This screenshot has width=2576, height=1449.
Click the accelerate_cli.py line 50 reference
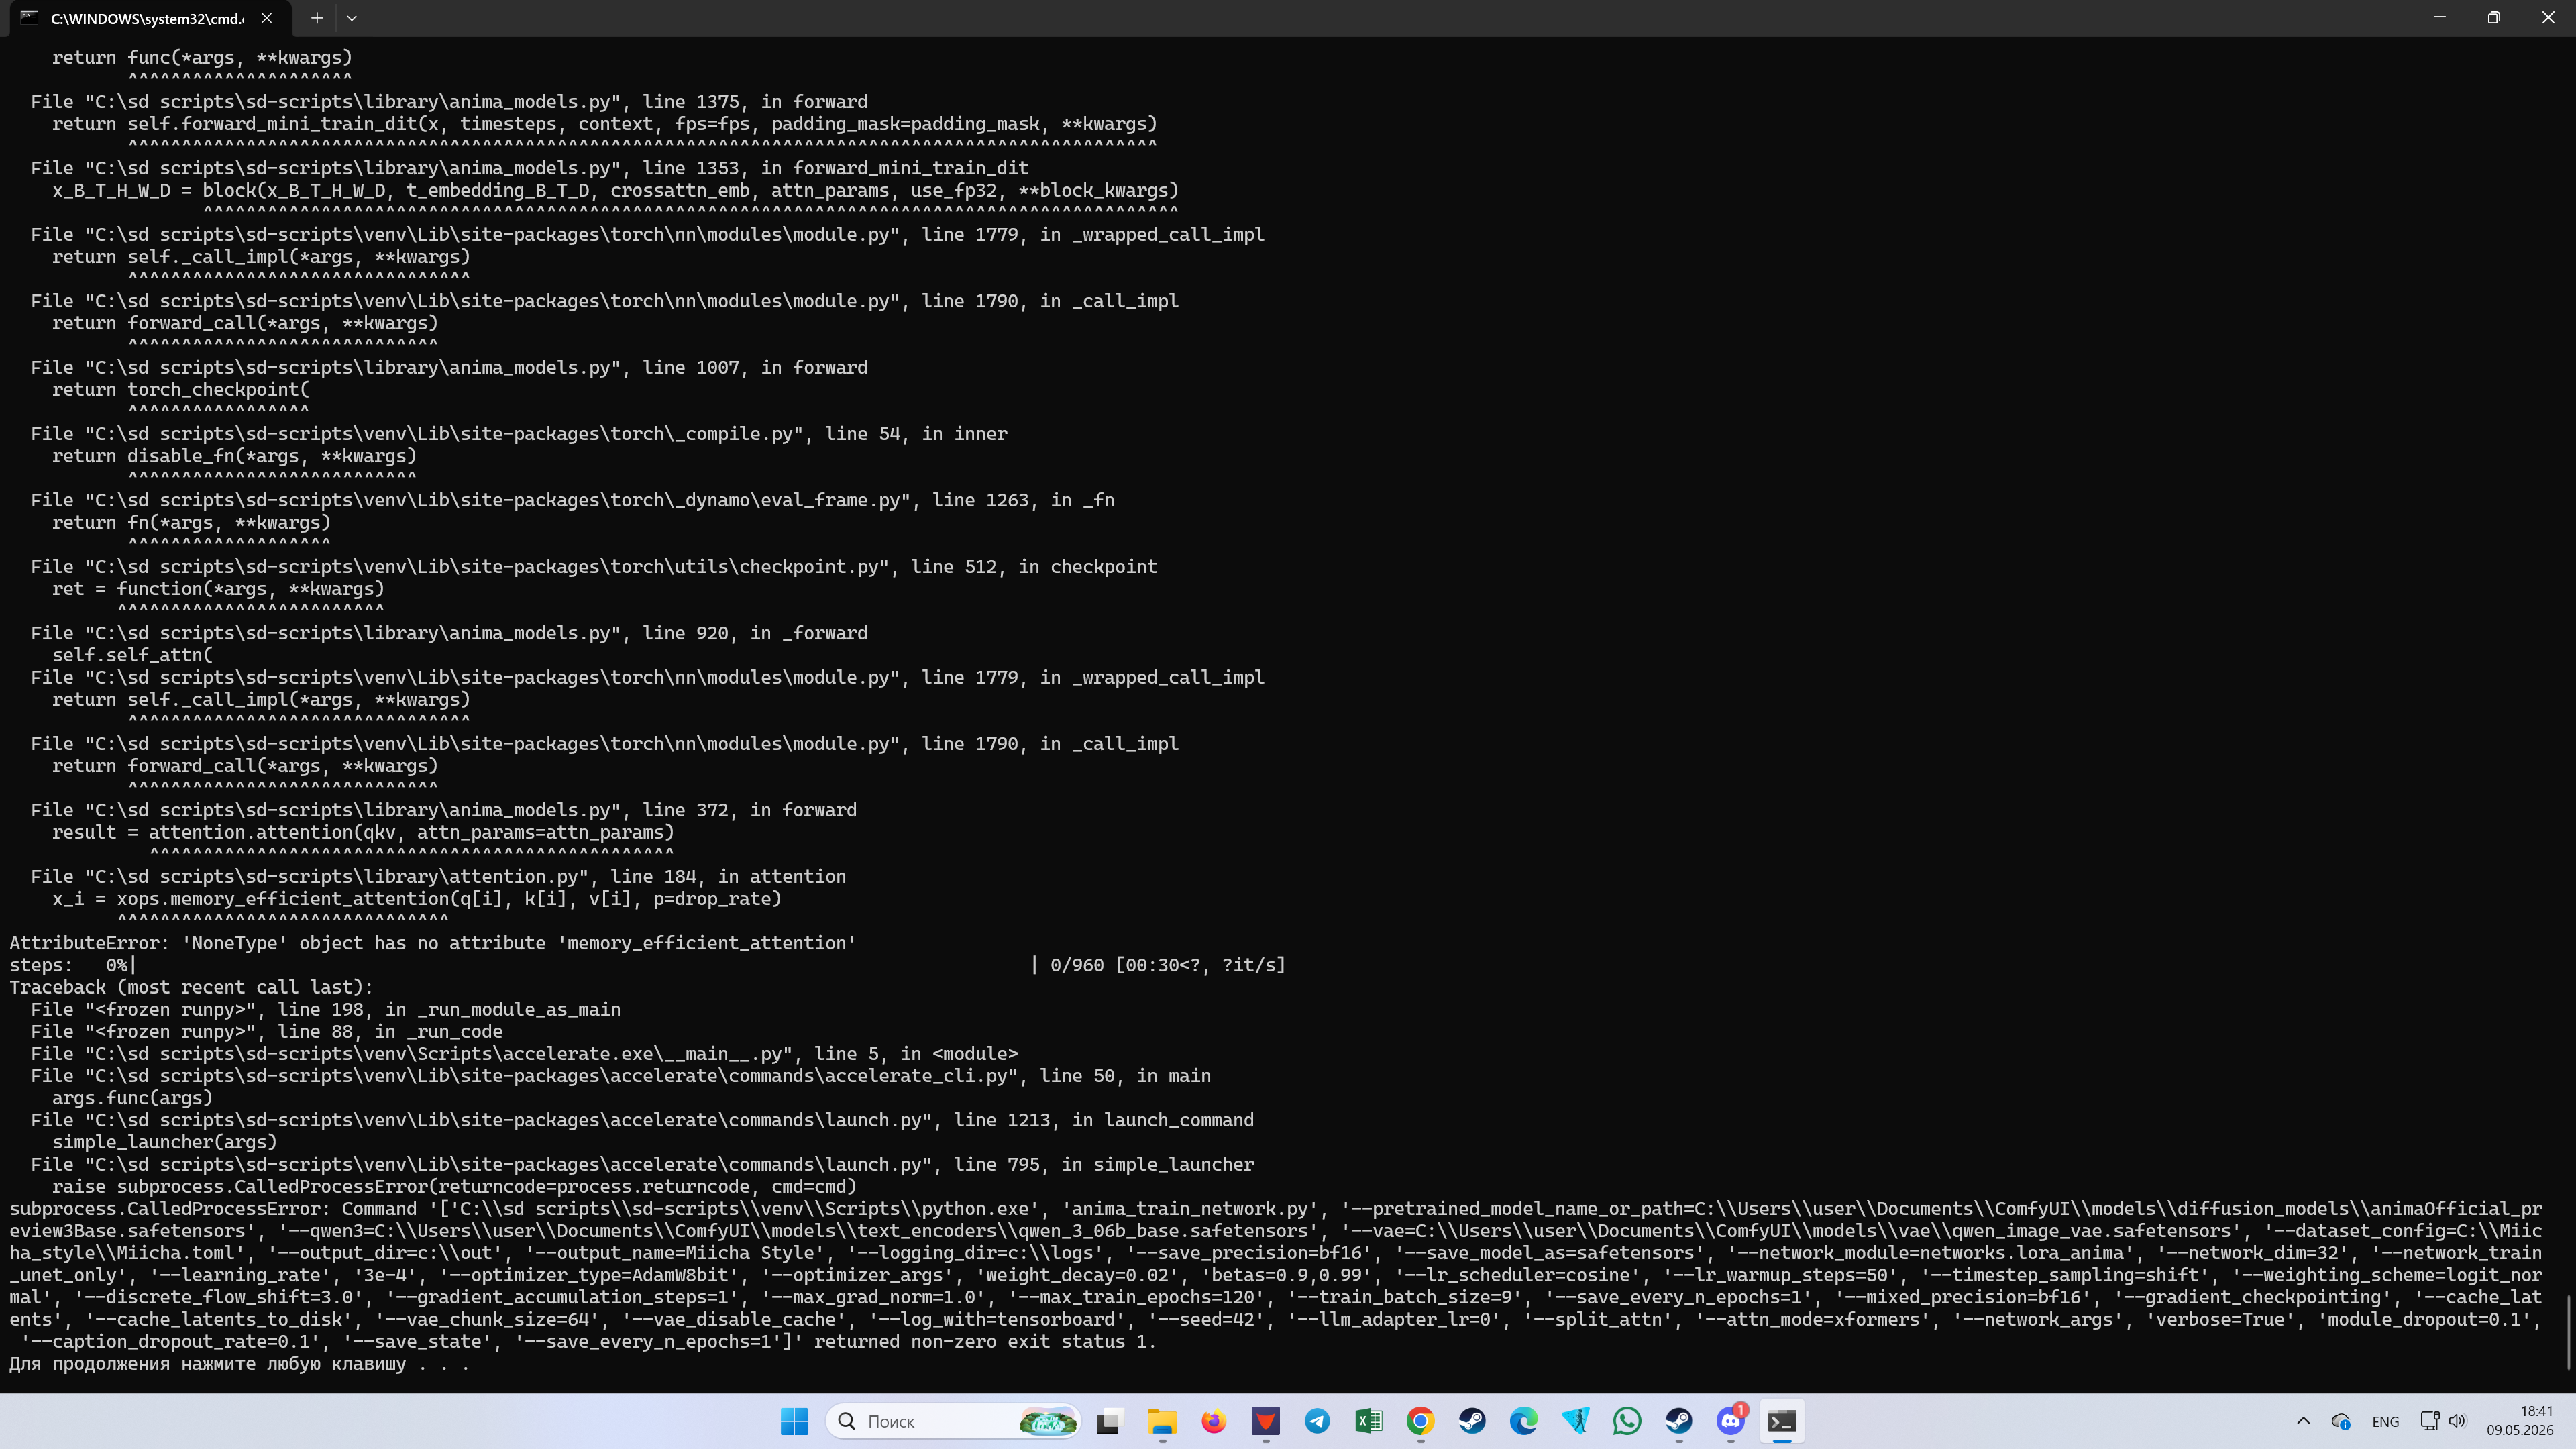click(x=621, y=1076)
